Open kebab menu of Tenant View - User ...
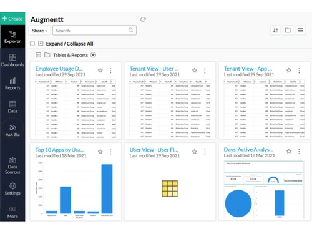The width and height of the screenshot is (312, 234). click(205, 71)
